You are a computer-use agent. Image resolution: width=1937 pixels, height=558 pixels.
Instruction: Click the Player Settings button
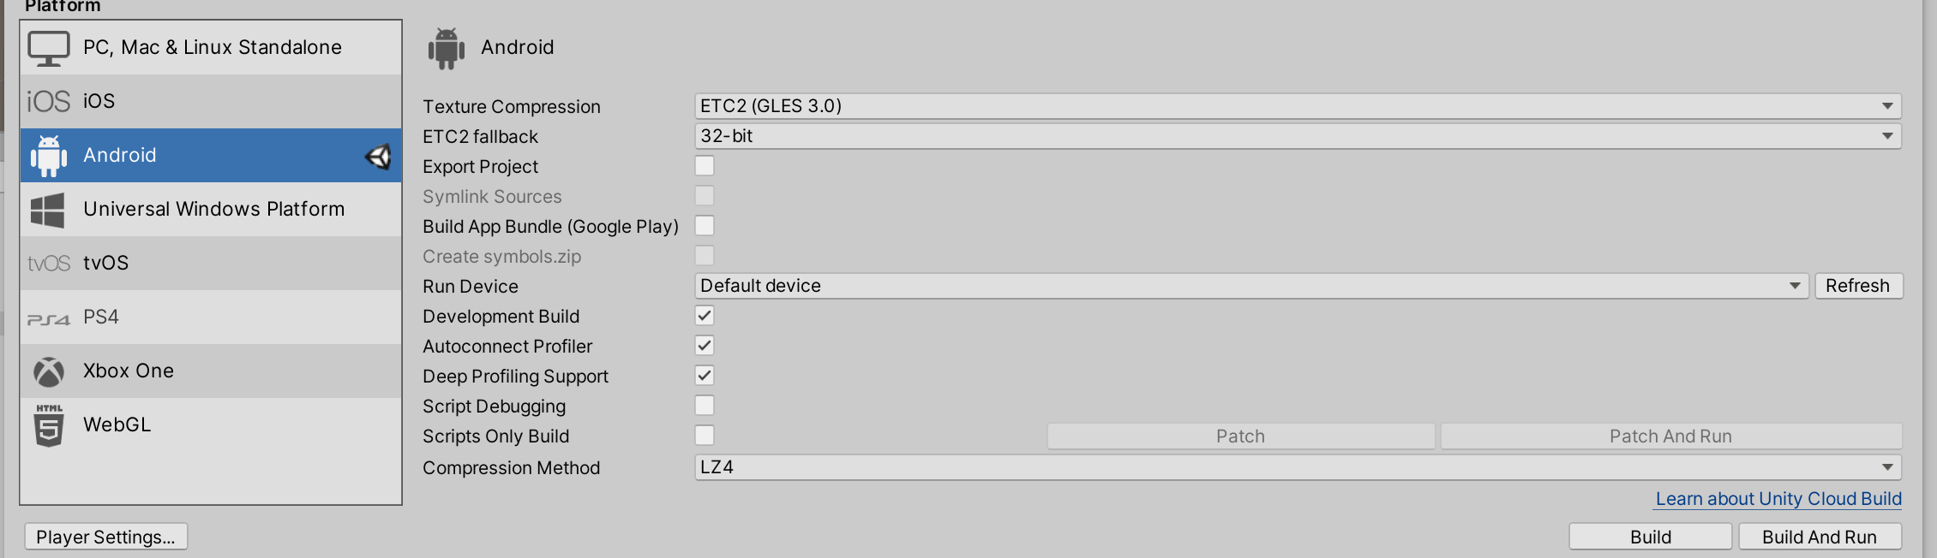pyautogui.click(x=105, y=537)
